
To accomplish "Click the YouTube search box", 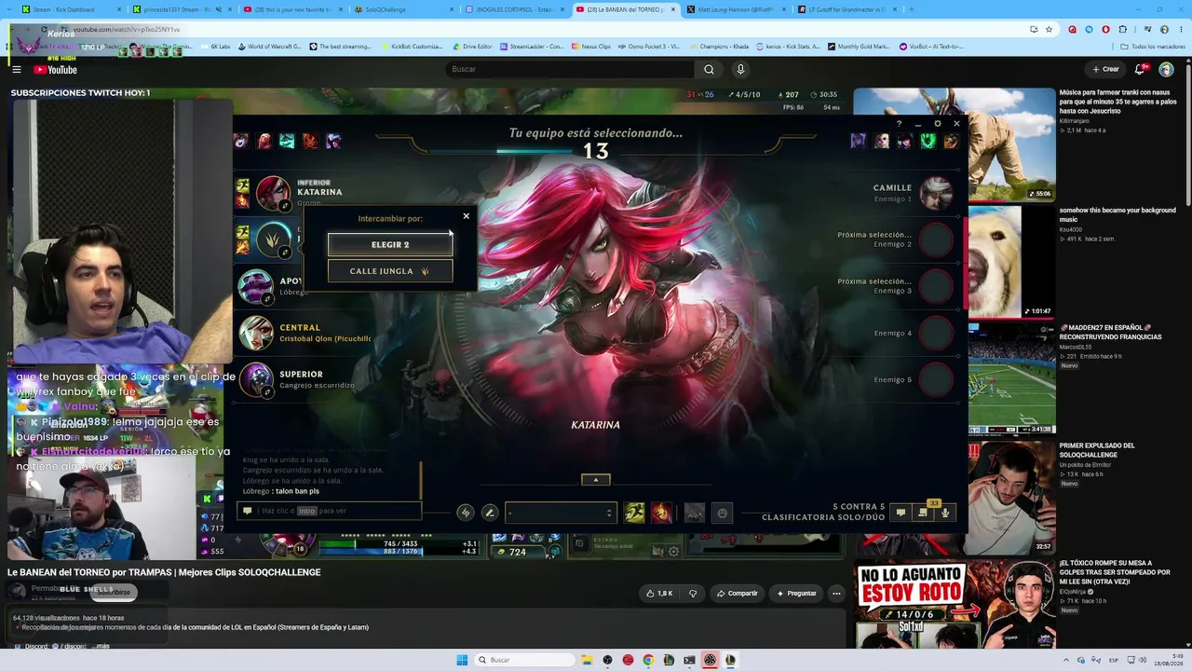I will [568, 69].
